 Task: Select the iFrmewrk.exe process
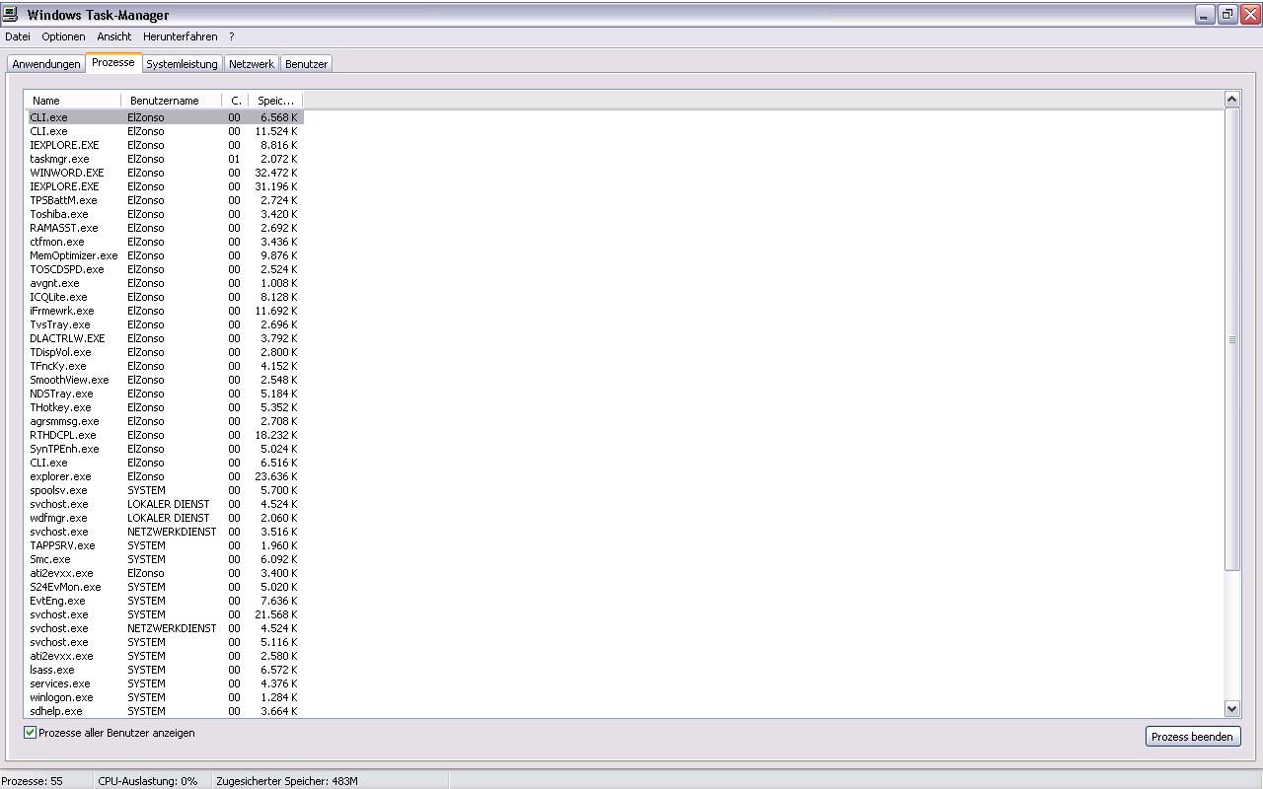[165, 311]
